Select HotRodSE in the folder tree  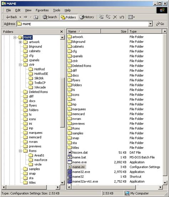[x=41, y=74]
